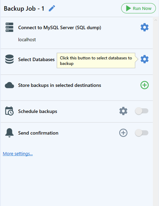The image size is (159, 206).
Task: Turn on the Send confirmation toggle
Action: click(142, 133)
